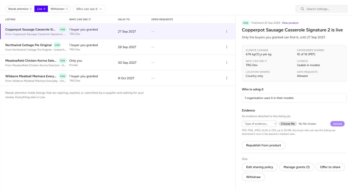Select Northwind Cottage Pie Original listing
This screenshot has height=189, width=353.
tap(118, 47)
